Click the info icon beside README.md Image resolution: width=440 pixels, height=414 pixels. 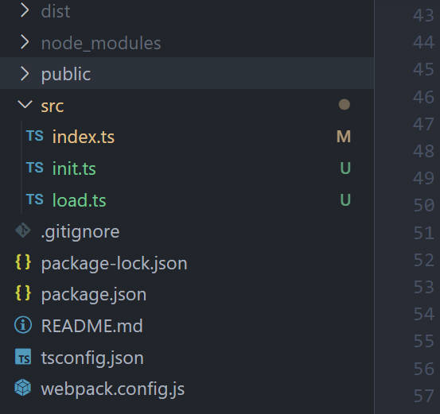click(23, 325)
